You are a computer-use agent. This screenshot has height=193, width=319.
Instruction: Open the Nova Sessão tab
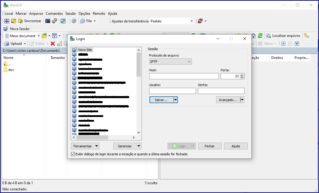[17, 29]
